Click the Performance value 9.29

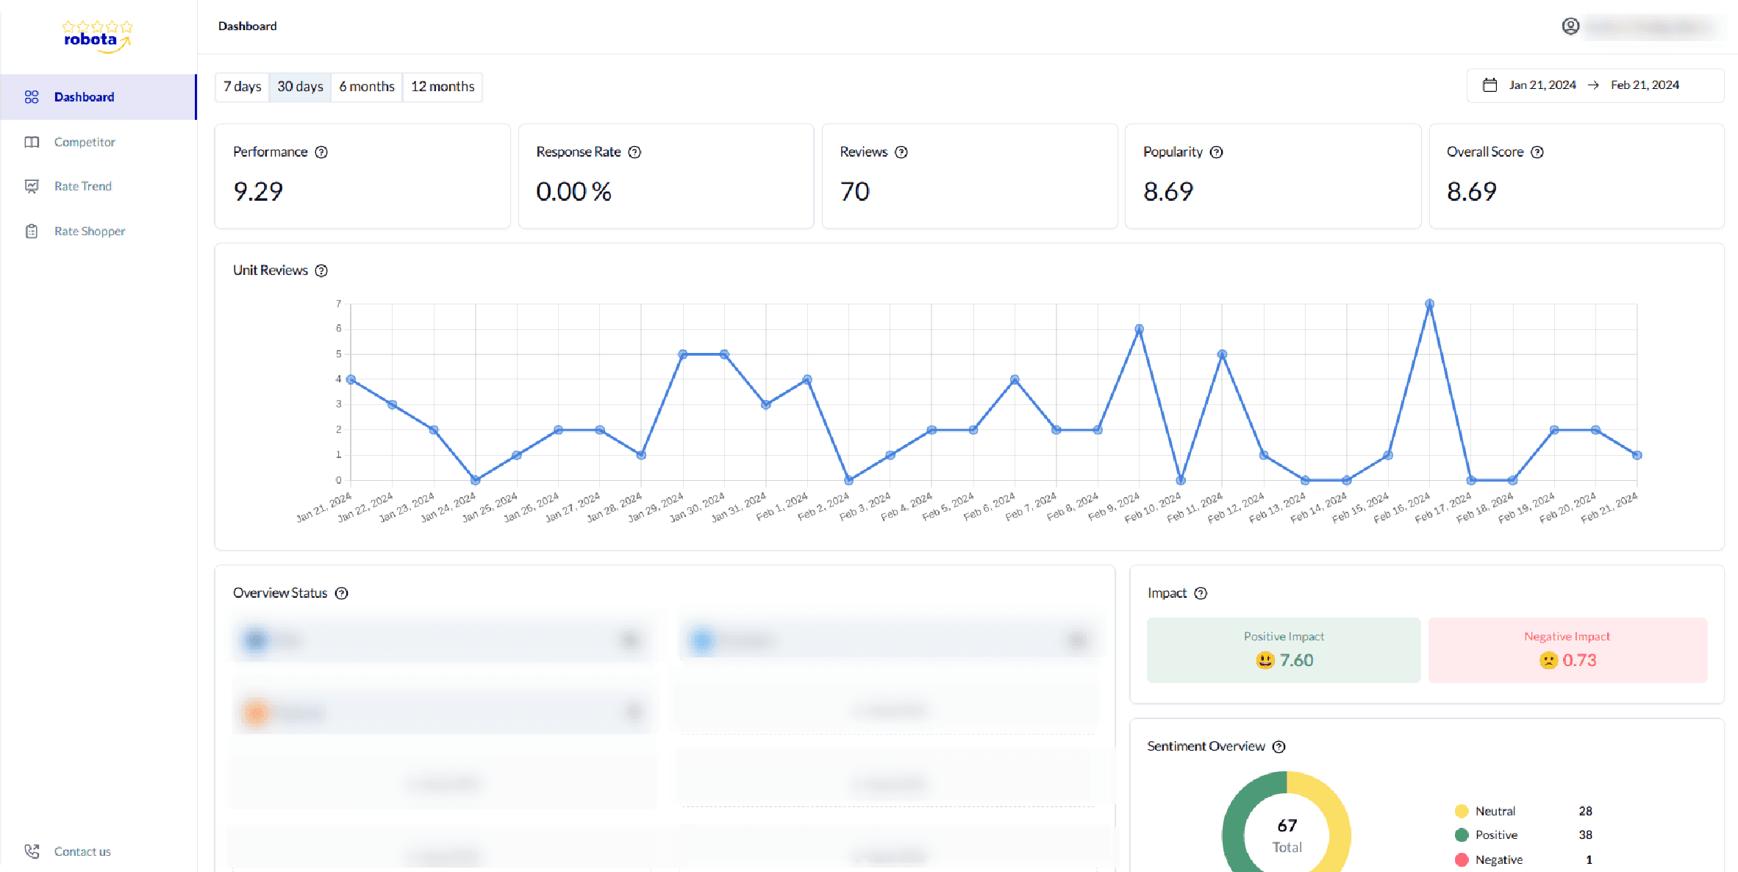(258, 192)
